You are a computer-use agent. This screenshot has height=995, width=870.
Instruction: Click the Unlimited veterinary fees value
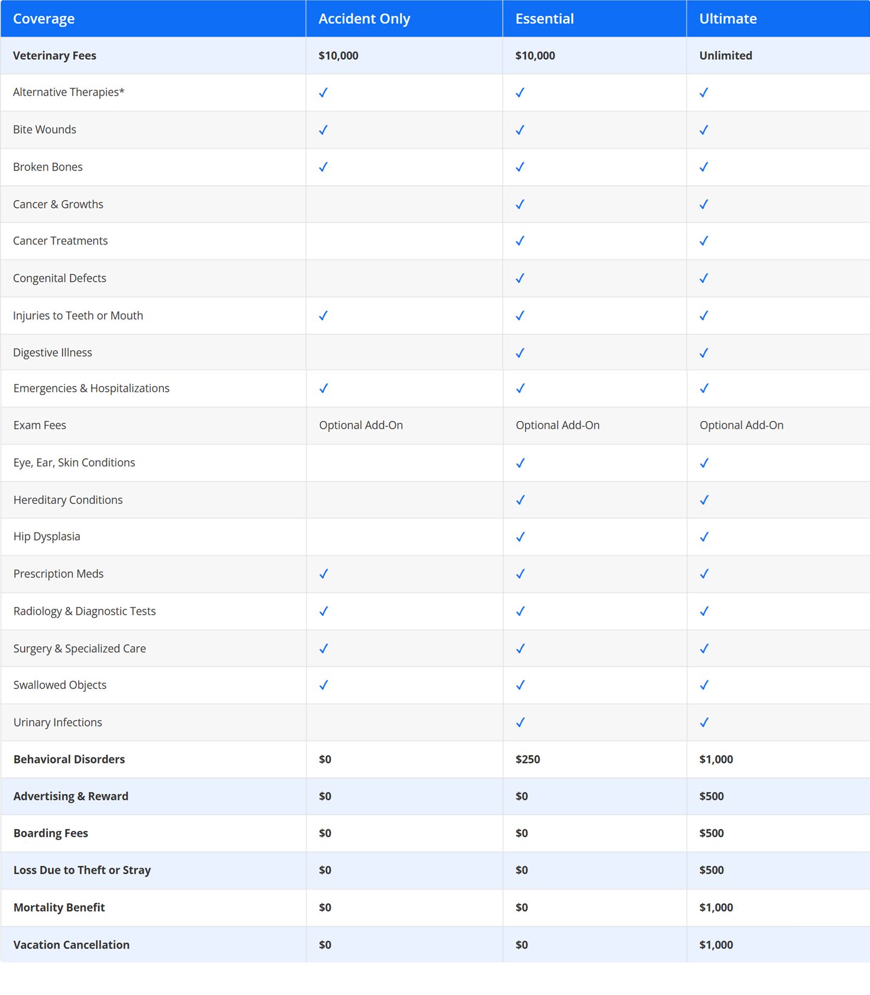click(726, 56)
